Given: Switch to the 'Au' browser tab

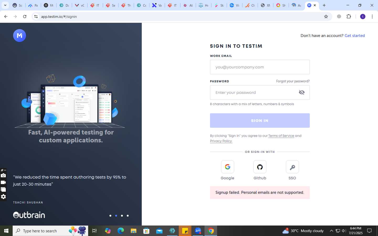Looking at the screenshot, I should [x=296, y=5].
